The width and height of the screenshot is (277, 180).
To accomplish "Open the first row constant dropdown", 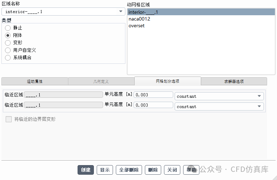I will point(219,96).
